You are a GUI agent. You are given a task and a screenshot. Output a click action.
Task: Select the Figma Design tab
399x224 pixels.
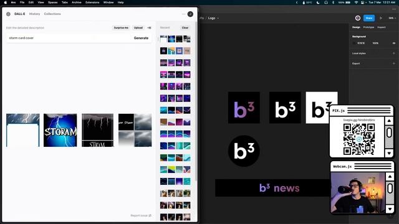click(x=356, y=27)
